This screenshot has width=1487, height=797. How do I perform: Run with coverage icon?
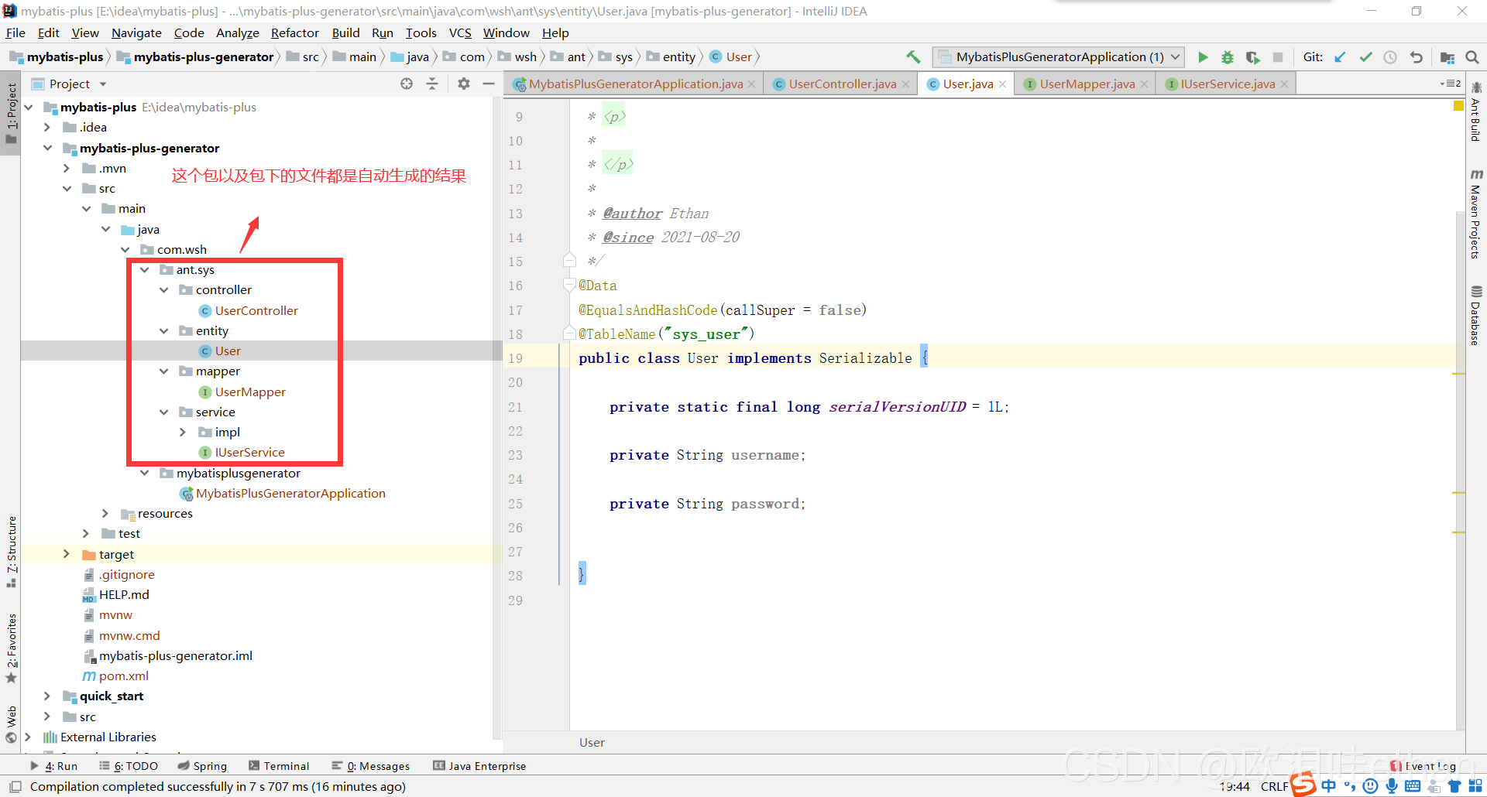[1252, 57]
